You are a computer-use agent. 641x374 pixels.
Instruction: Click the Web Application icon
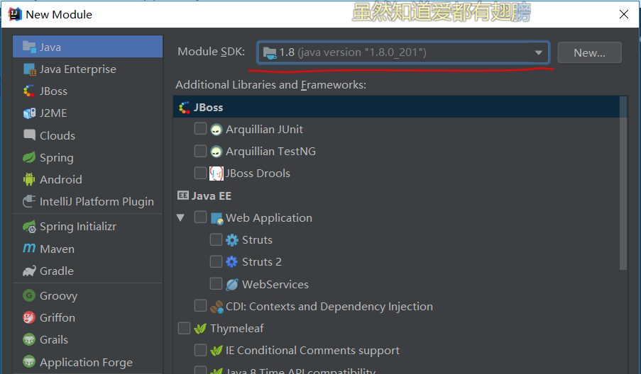217,218
